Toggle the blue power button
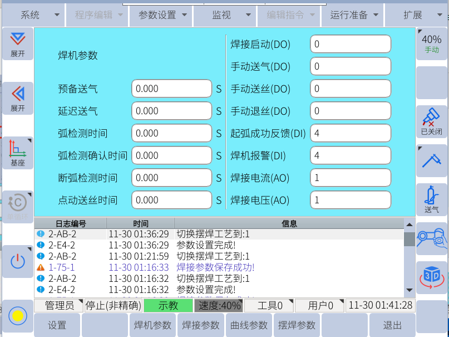The width and height of the screenshot is (449, 337). pos(17,261)
